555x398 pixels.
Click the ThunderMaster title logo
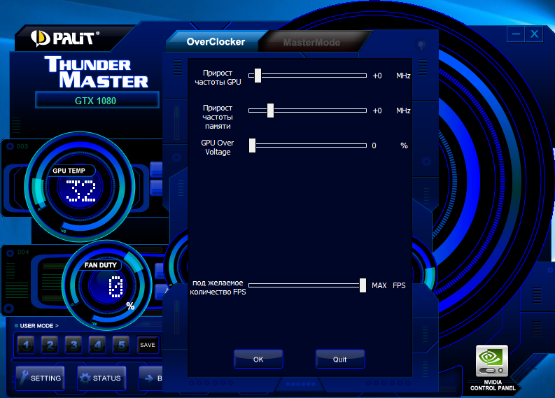[97, 72]
